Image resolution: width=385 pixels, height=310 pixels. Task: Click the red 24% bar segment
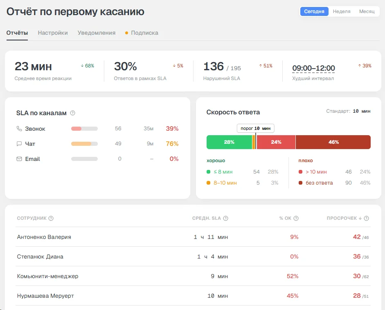(276, 142)
